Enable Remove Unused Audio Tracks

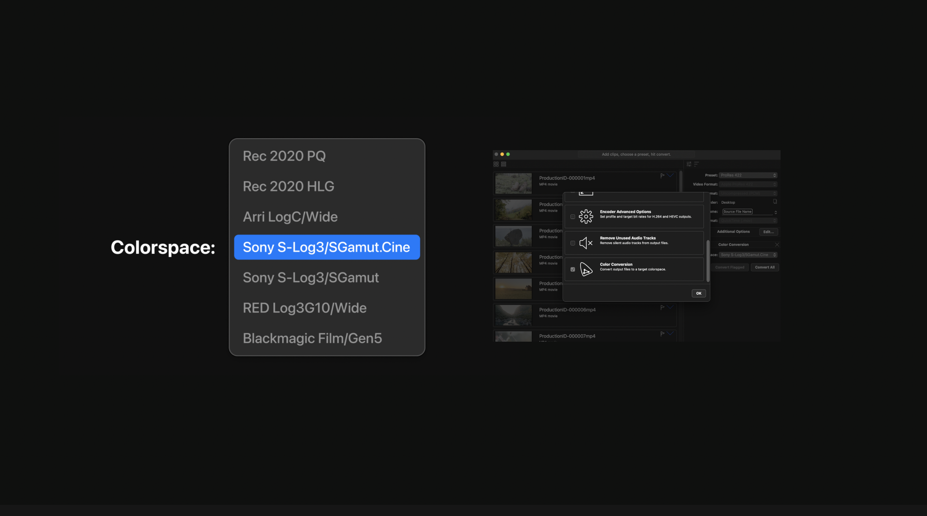572,243
